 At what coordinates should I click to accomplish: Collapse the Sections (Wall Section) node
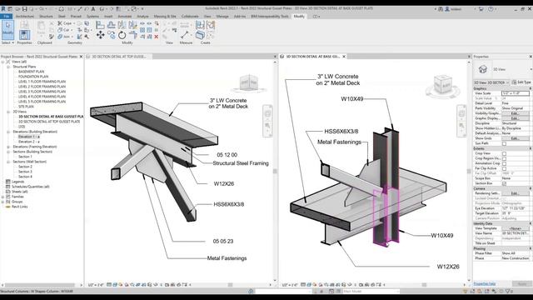[8, 162]
